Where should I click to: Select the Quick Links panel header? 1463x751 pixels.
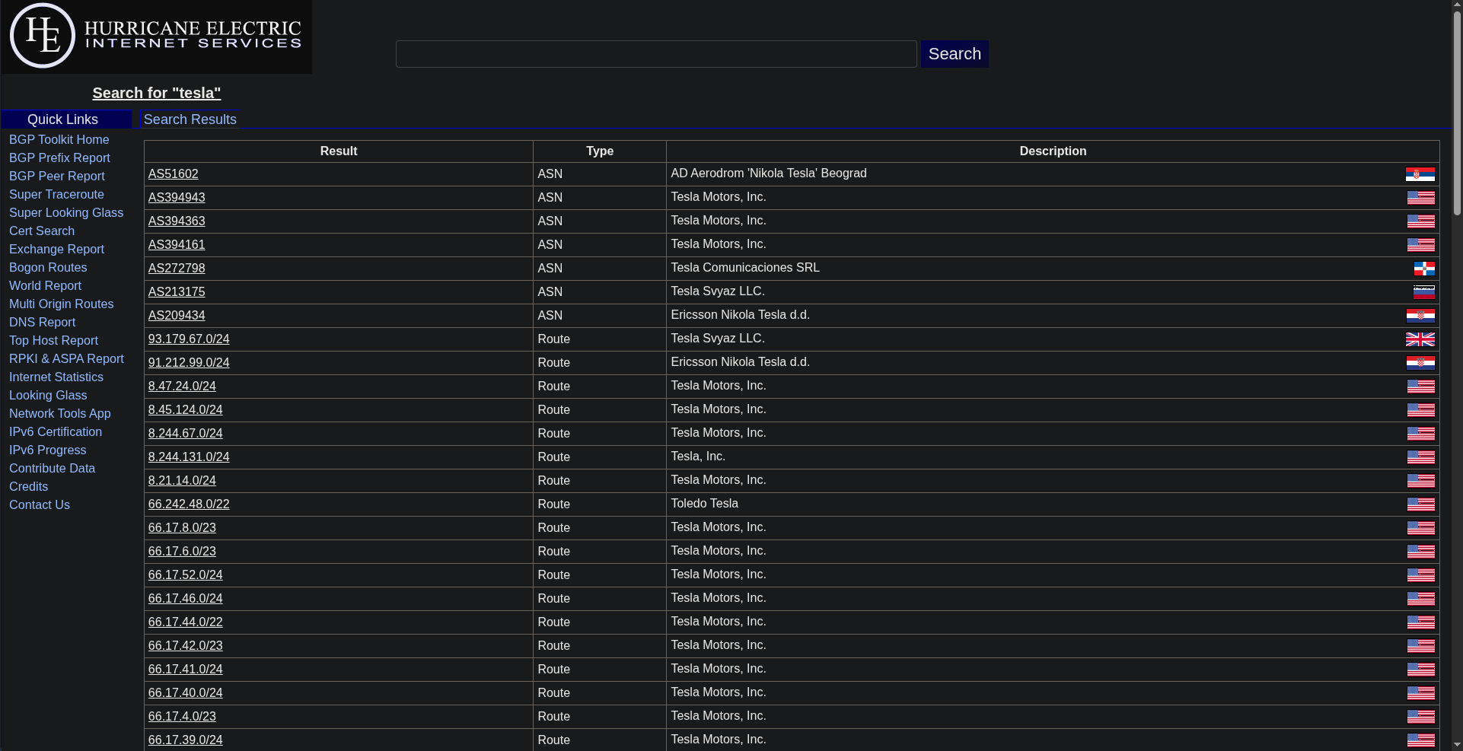tap(66, 119)
